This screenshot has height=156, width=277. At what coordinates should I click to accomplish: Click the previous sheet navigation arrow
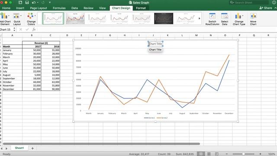pos(2,149)
